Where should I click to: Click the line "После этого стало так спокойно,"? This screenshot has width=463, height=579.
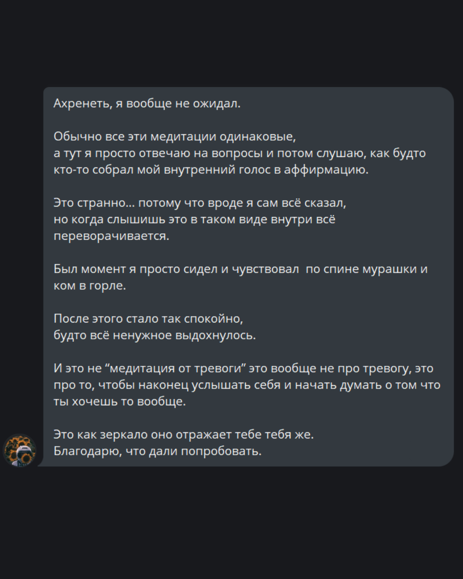(x=148, y=319)
